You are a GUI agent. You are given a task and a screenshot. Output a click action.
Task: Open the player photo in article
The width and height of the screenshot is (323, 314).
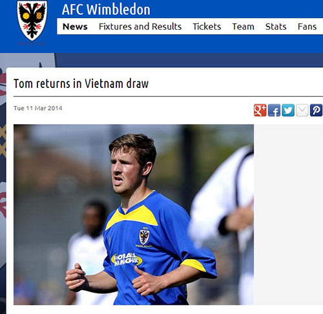tap(134, 215)
